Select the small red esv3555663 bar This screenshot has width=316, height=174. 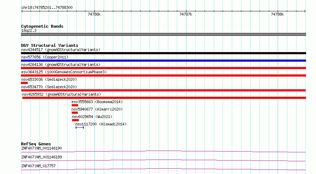pos(75,105)
